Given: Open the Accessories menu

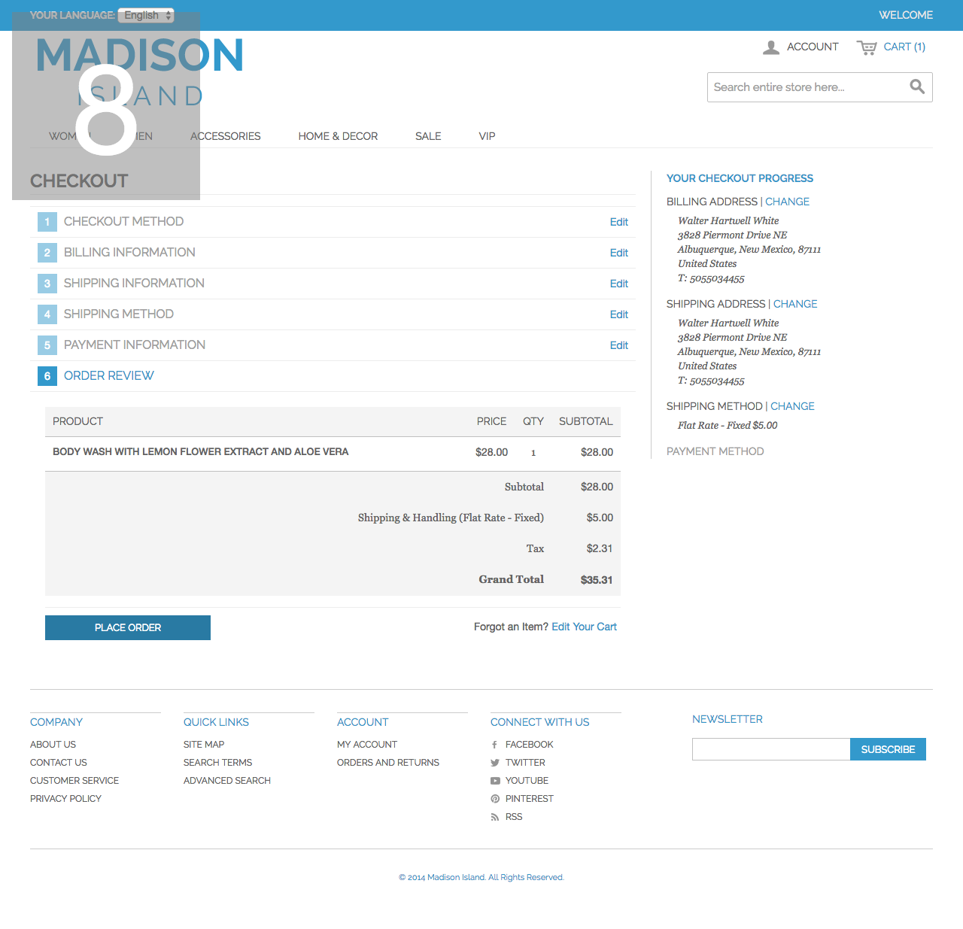Looking at the screenshot, I should (x=225, y=136).
